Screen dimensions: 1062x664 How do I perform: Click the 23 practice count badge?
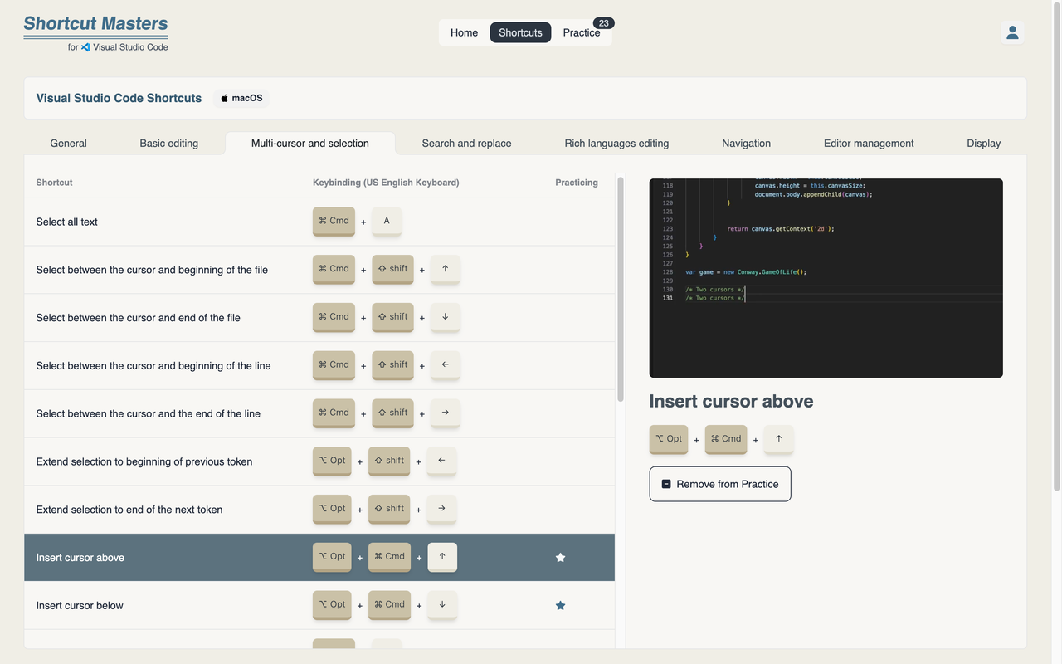604,23
